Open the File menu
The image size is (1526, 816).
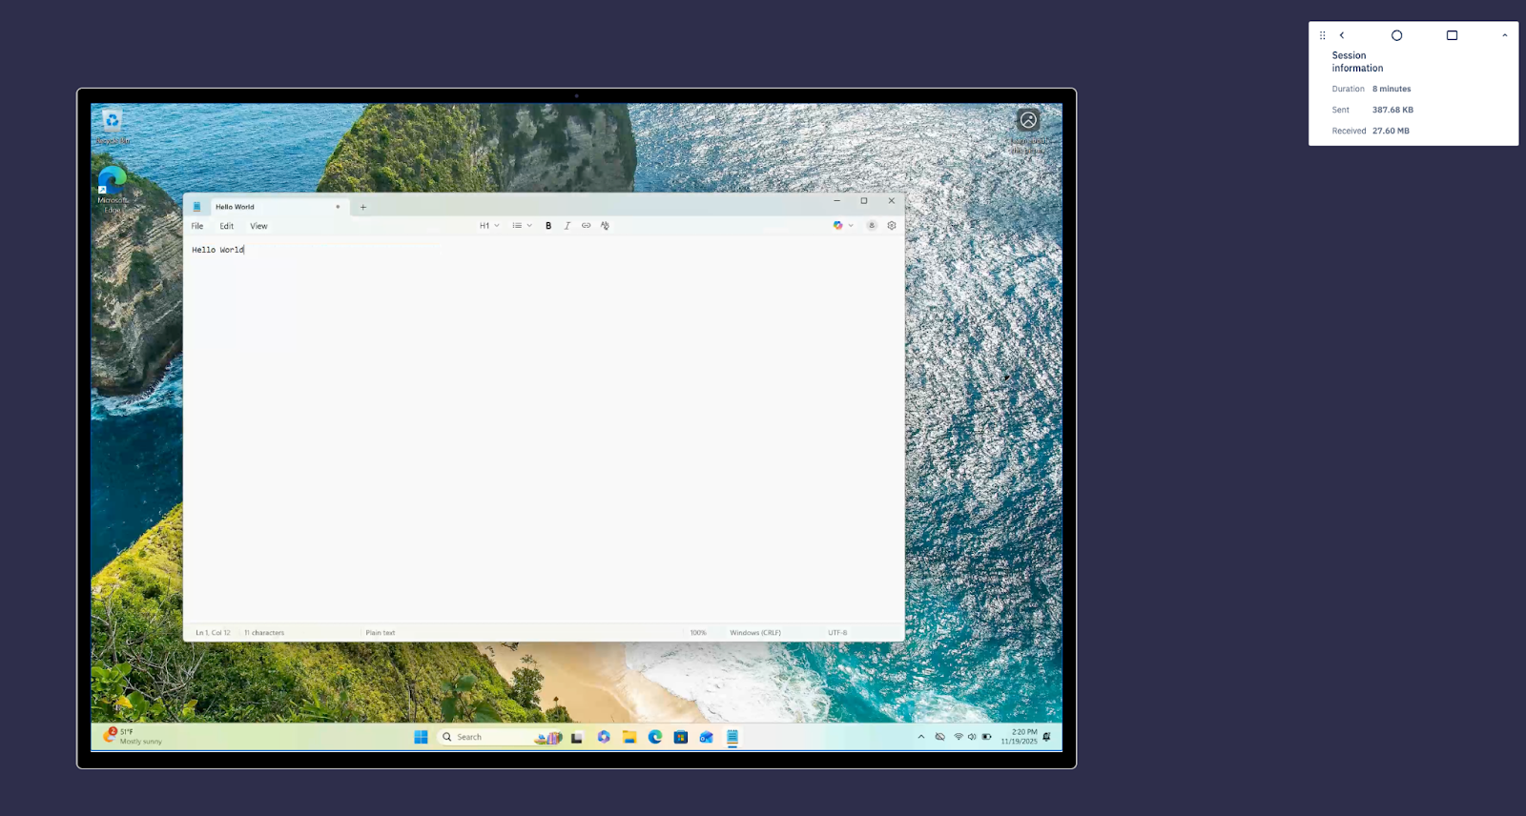click(x=197, y=226)
